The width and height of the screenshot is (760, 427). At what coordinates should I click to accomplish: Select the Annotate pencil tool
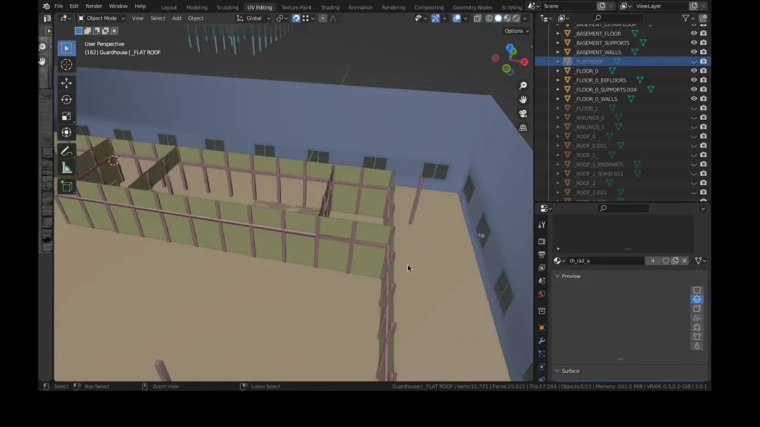pyautogui.click(x=66, y=152)
